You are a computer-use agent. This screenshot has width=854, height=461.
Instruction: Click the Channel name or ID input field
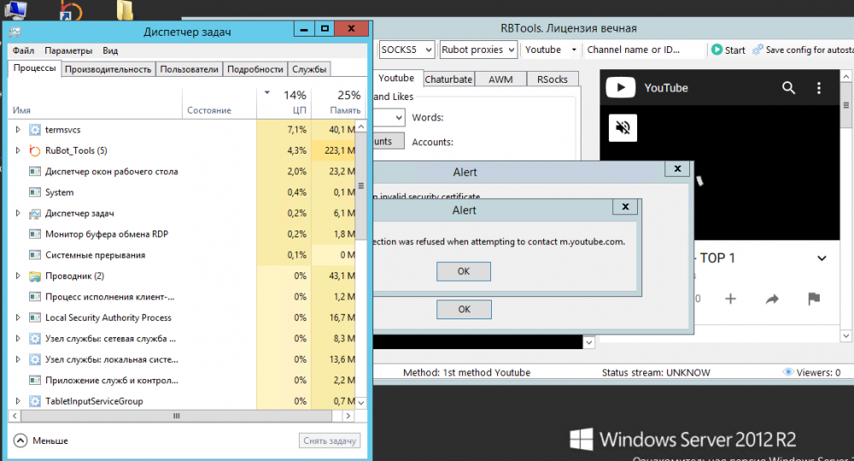coord(645,50)
